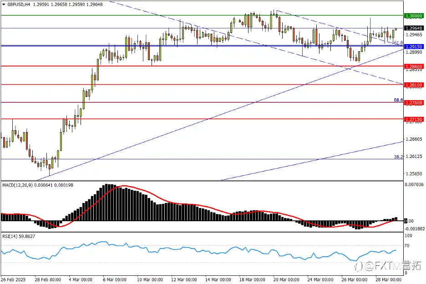Select the 50.0 Fibonacci level label
Image resolution: width=426 pixels, height=284 pixels.
pos(398,100)
